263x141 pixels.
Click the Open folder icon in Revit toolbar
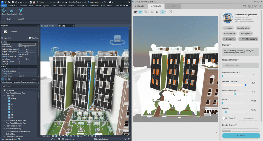click(x=9, y=2)
